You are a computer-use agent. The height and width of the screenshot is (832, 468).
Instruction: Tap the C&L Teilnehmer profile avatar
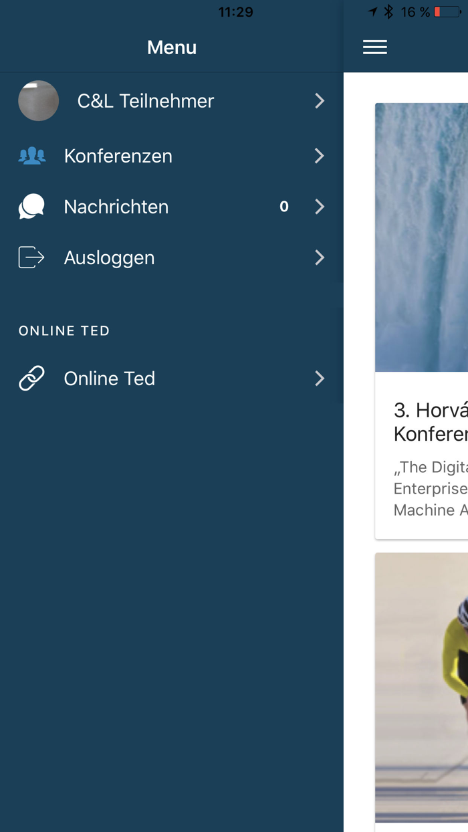pos(38,101)
